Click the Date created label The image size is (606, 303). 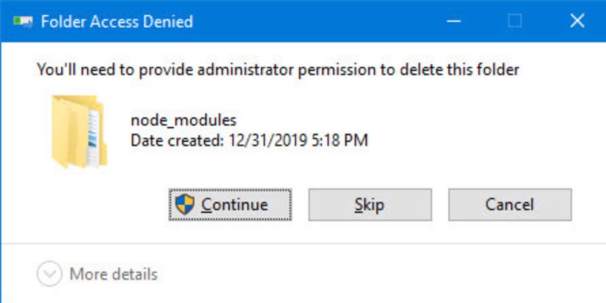coord(176,141)
